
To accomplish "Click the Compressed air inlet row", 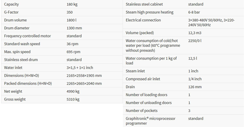I will click(183, 79).
